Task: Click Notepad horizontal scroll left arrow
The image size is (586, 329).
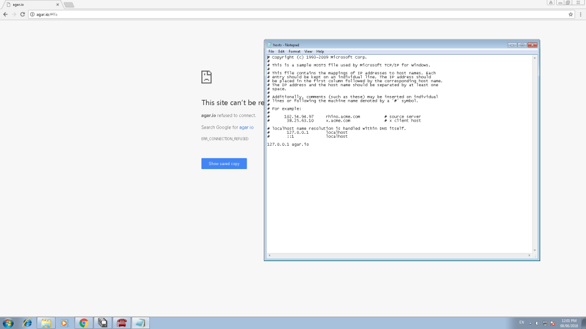Action: [270, 255]
